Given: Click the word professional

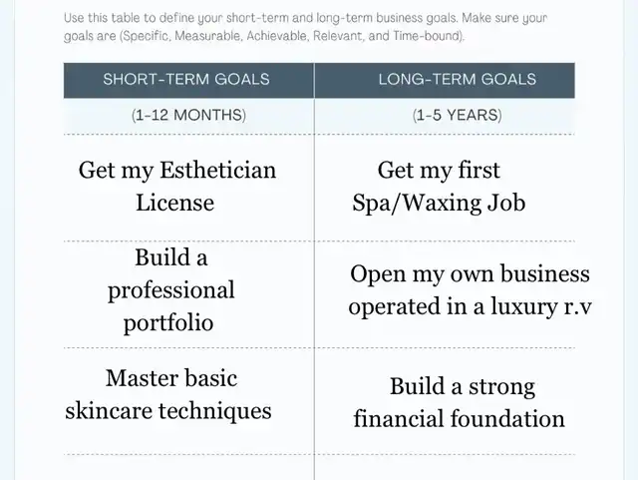Looking at the screenshot, I should click(171, 290).
